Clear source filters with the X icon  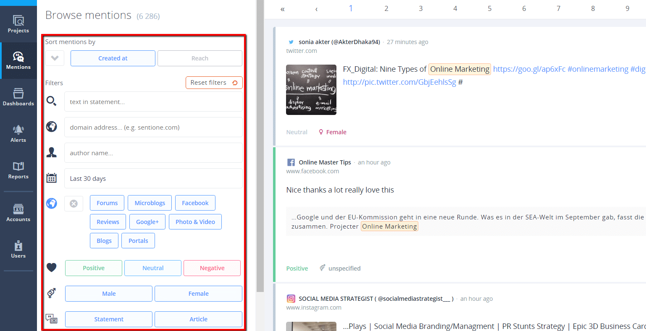(x=74, y=203)
